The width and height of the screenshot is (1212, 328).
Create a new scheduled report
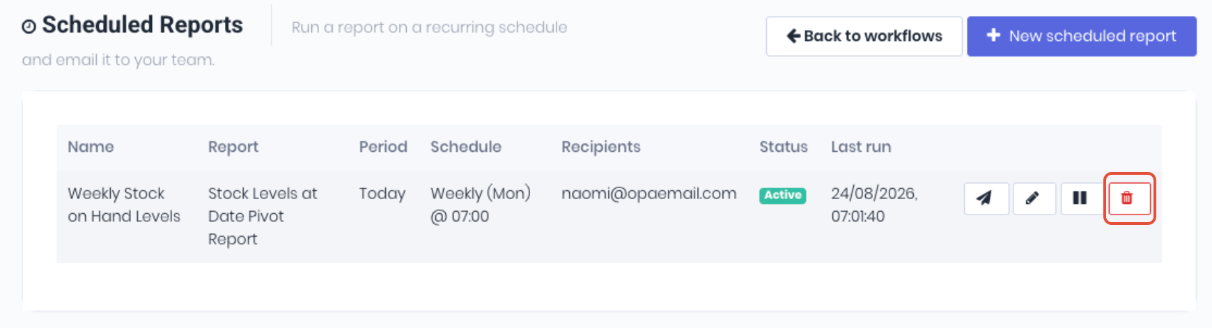[1082, 36]
